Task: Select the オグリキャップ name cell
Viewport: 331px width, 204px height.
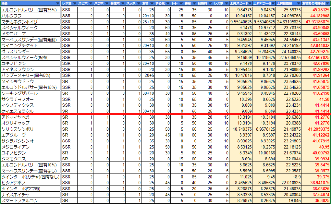Action: [31, 123]
